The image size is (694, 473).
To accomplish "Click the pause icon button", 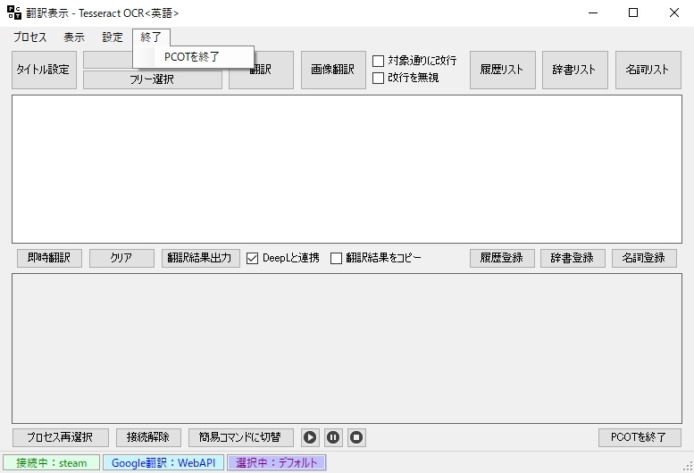I will pos(333,437).
